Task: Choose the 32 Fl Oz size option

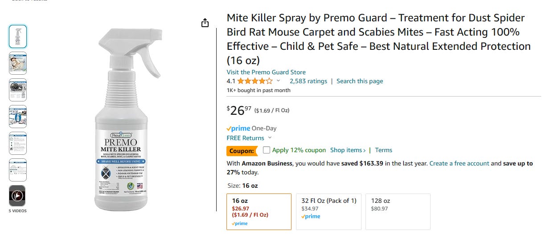Action: pos(328,211)
